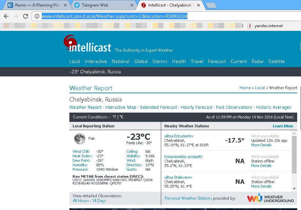Switch units to °F
301x210 pixels.
click(114, 117)
